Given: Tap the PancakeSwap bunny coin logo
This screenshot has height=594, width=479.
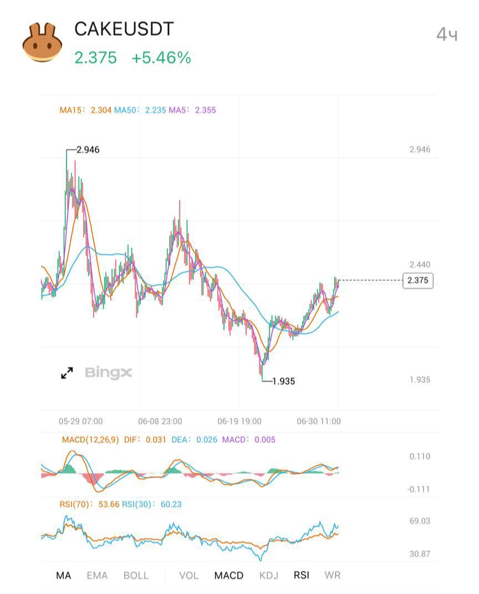Looking at the screenshot, I should pos(42,42).
